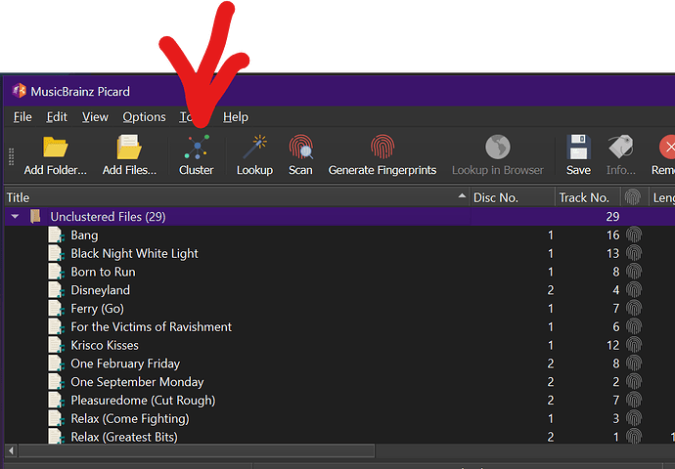
Task: Click the Add Folder toolbar icon
Action: click(x=55, y=147)
